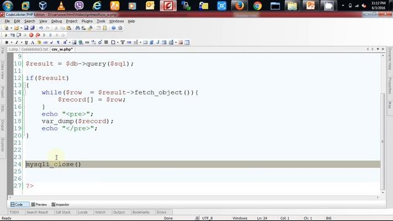Open the Plugins menu
Screen dimensions: 393x221
pyautogui.click(x=87, y=21)
